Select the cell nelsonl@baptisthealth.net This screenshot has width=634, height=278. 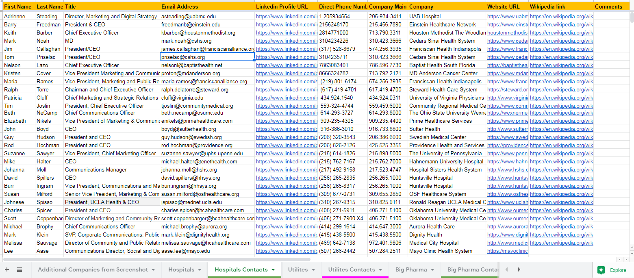pos(207,65)
